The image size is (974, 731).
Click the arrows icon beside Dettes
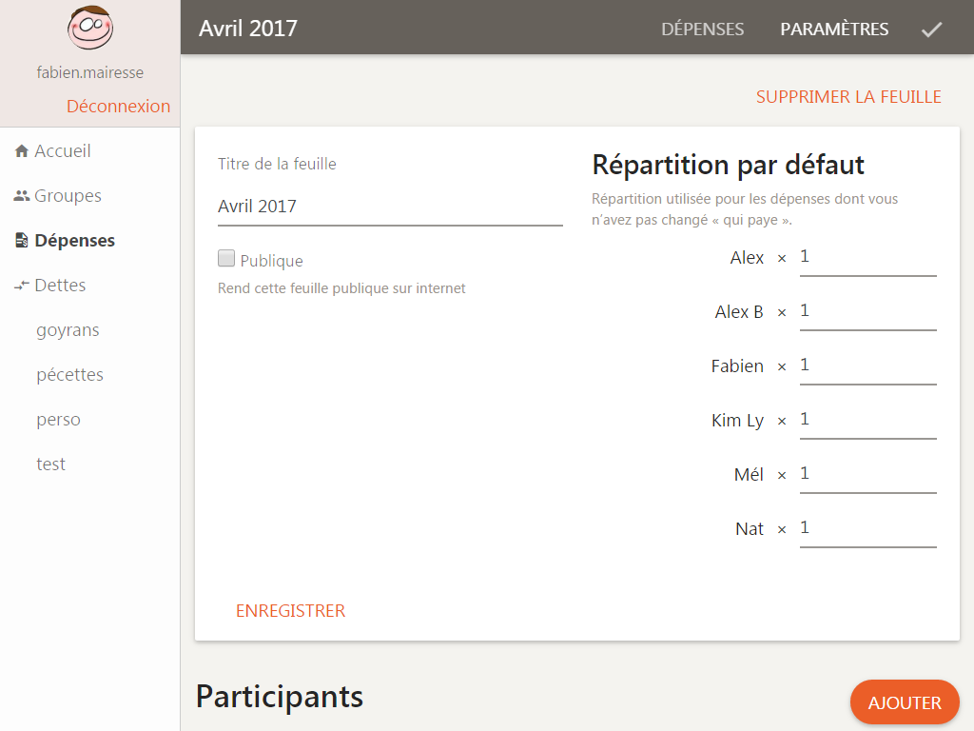point(22,286)
